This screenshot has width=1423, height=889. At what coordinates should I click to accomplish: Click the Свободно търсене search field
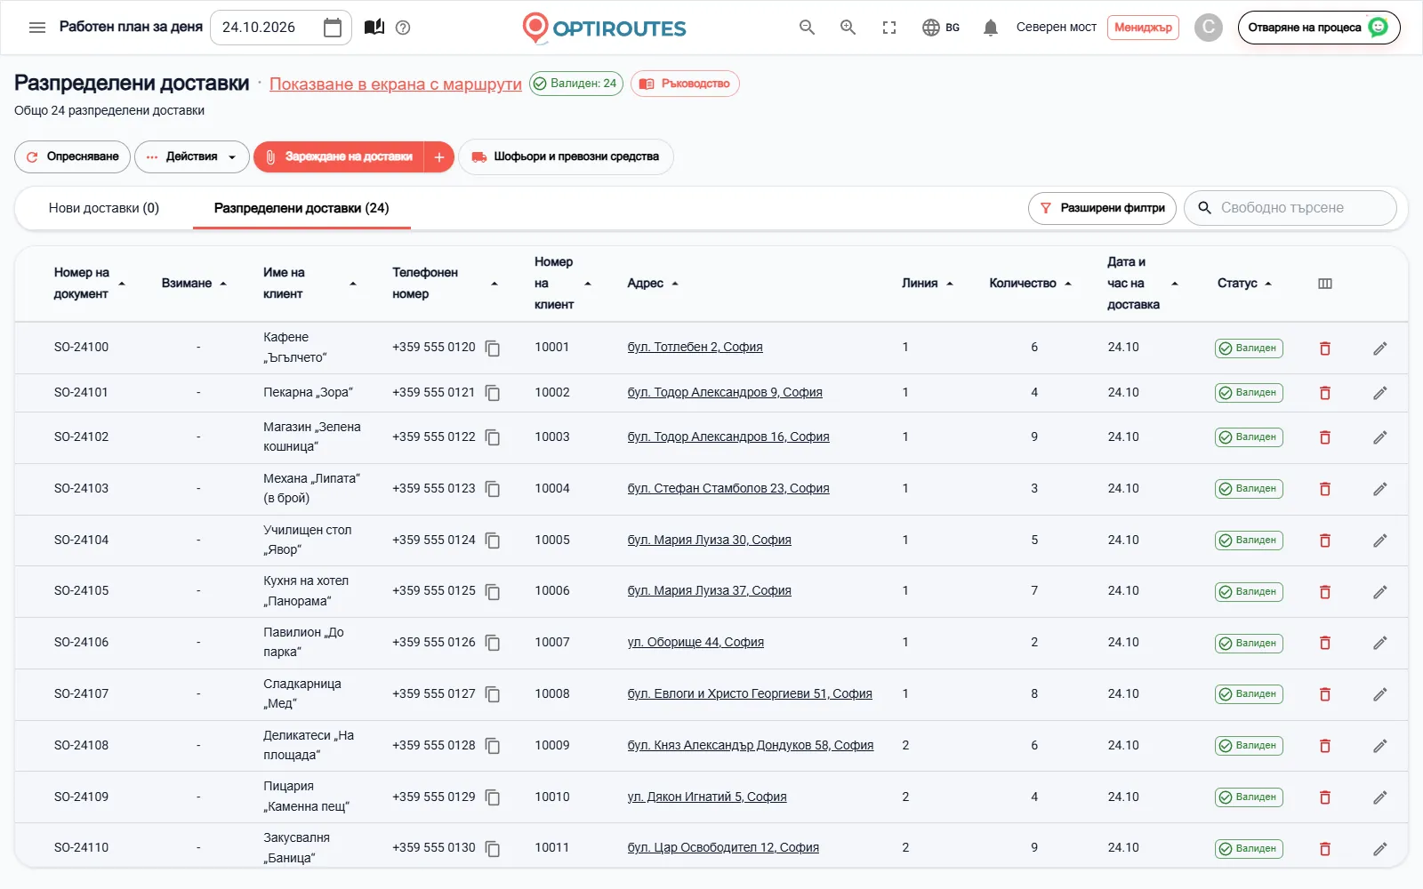click(1290, 208)
